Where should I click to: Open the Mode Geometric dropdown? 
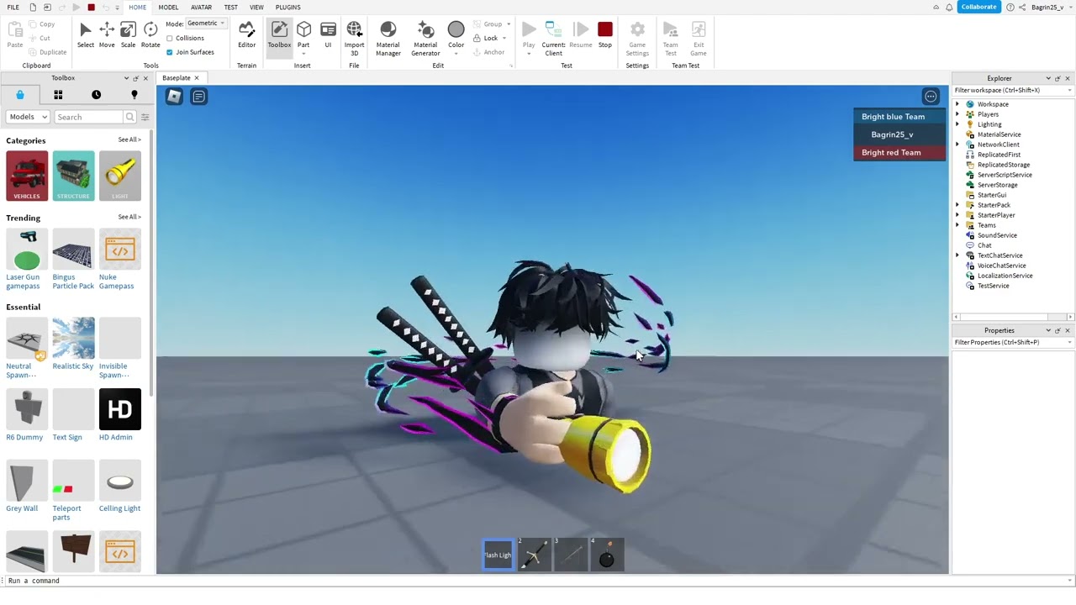[206, 24]
